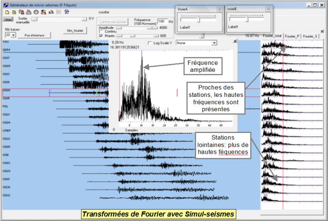The image size is (328, 221).
Task: Click the red-blue save icon in toolbar
Action: point(22,12)
